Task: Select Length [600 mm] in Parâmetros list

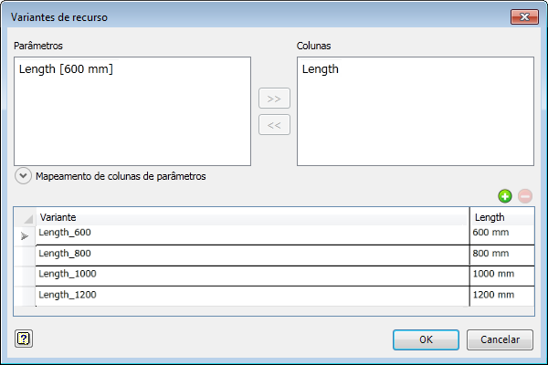Action: point(66,69)
